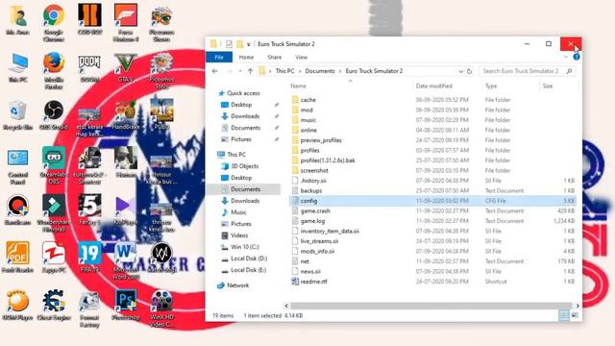Sort files by the Type column header

click(491, 86)
